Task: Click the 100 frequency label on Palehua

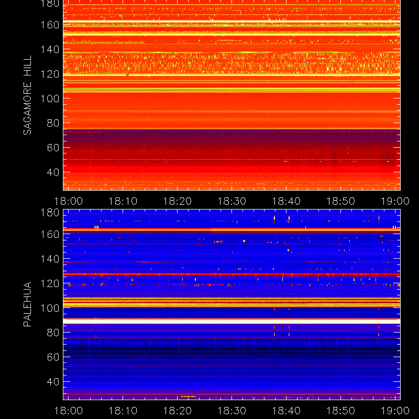Action: click(50, 308)
